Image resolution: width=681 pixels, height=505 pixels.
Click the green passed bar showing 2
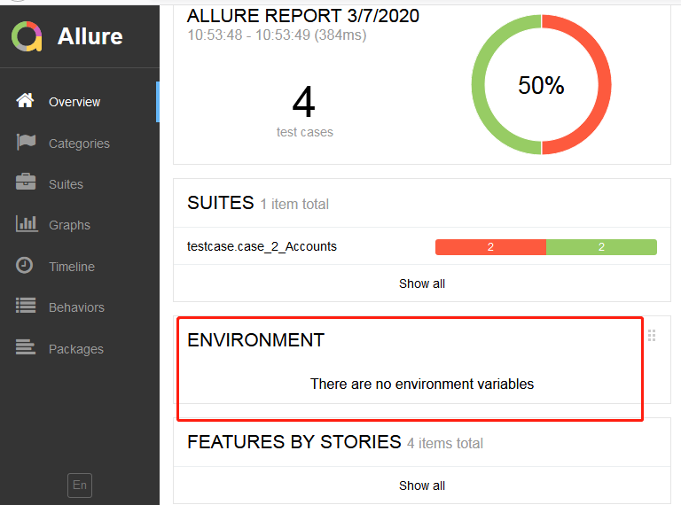click(601, 247)
